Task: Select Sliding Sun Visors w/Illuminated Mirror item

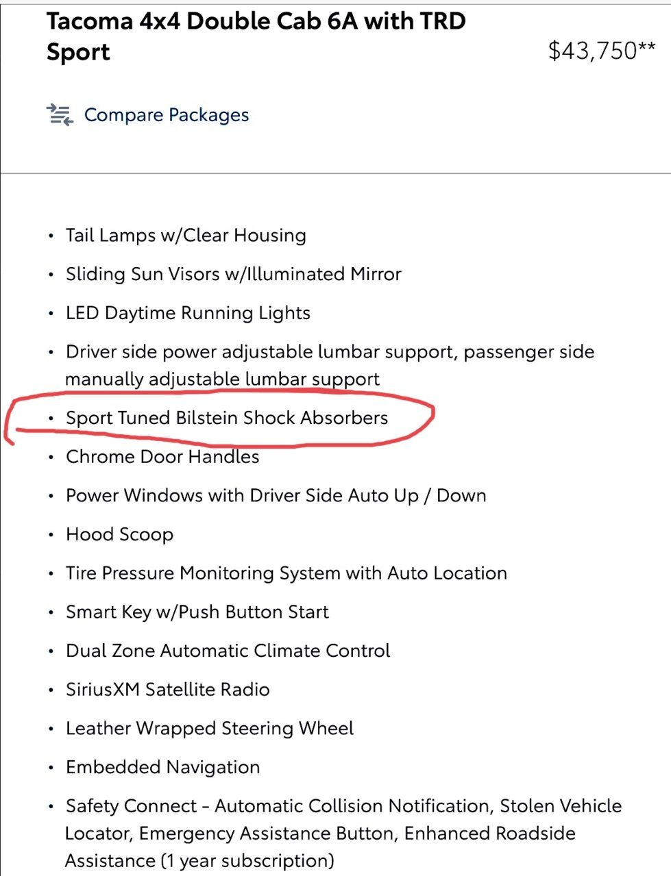Action: coord(233,274)
